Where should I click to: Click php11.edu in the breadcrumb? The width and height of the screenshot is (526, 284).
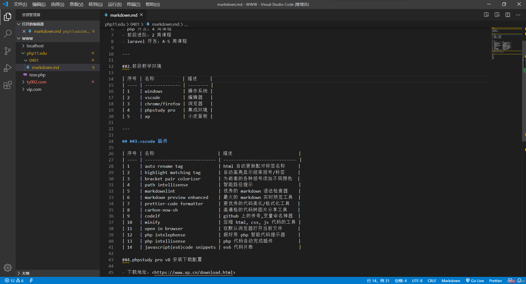point(115,24)
